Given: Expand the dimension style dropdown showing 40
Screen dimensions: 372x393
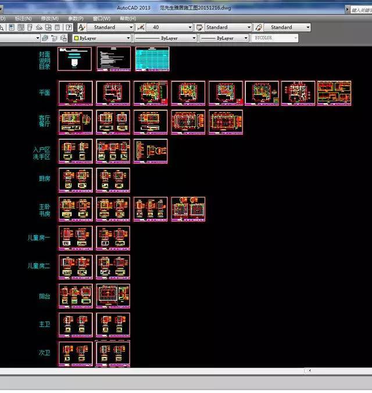Looking at the screenshot, I should (x=189, y=27).
